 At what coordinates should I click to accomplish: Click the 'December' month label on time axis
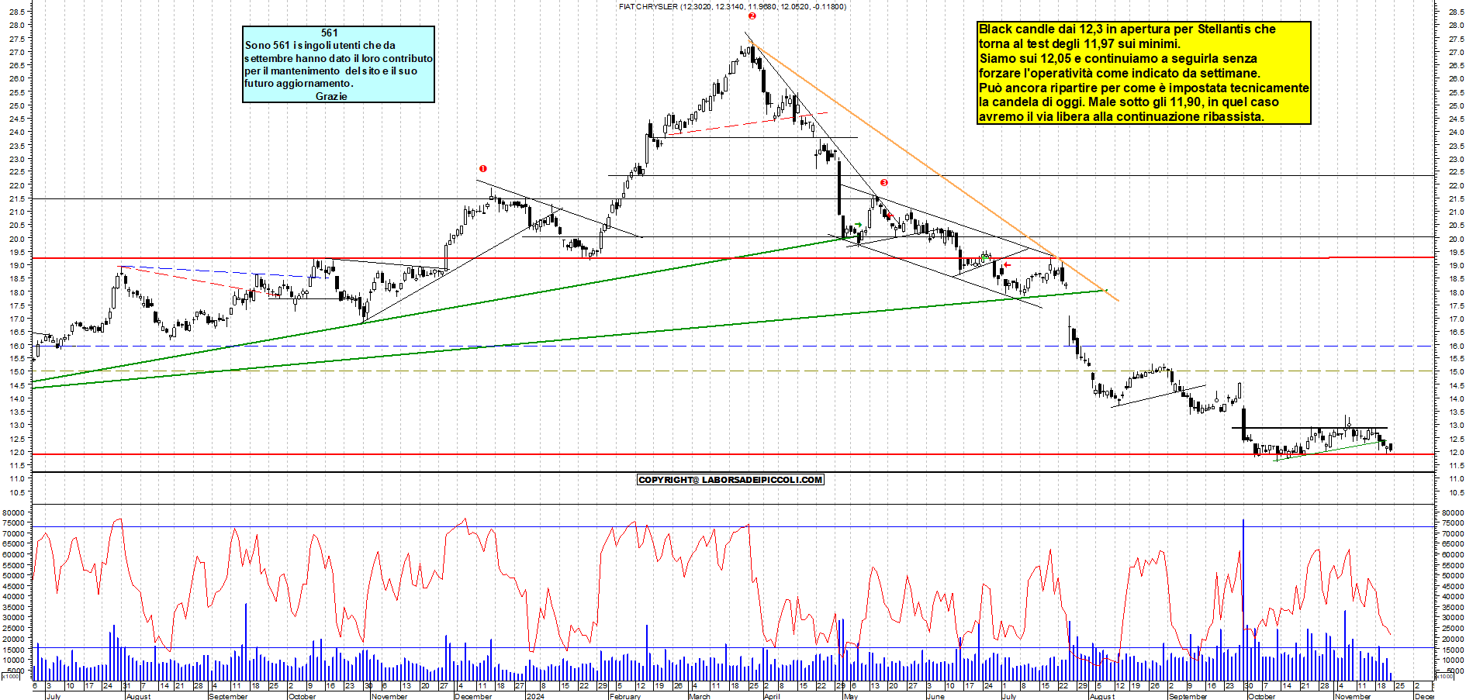tap(473, 696)
